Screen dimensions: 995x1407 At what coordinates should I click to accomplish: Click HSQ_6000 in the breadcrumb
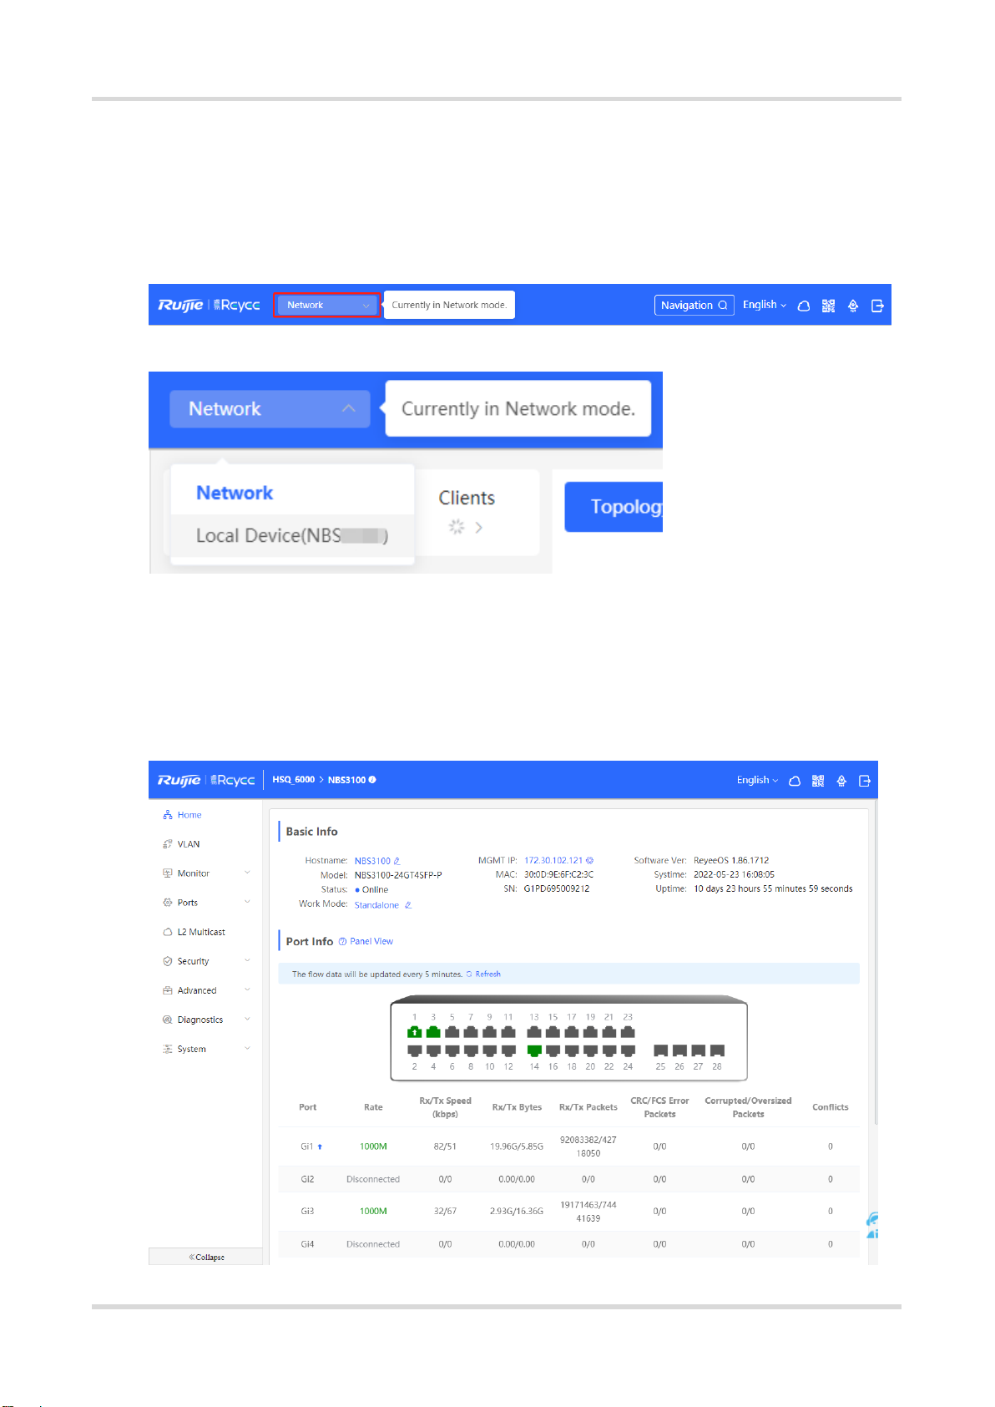tap(294, 780)
